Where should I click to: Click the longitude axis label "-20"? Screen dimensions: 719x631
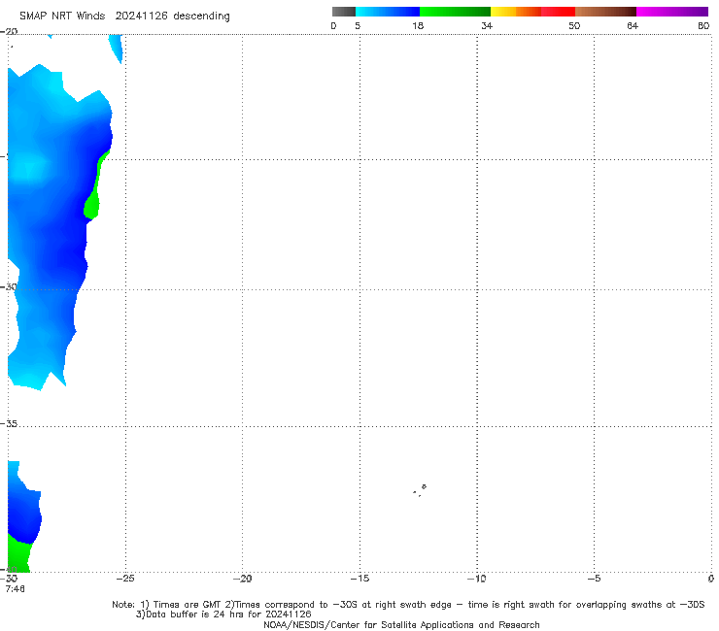tap(242, 579)
